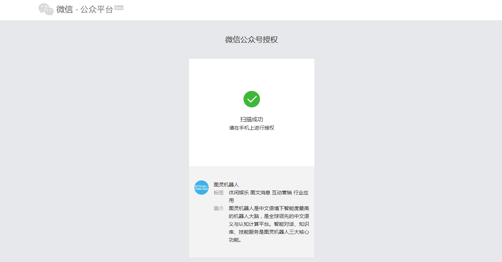
Task: Click the green checkmark success icon
Action: click(x=252, y=99)
